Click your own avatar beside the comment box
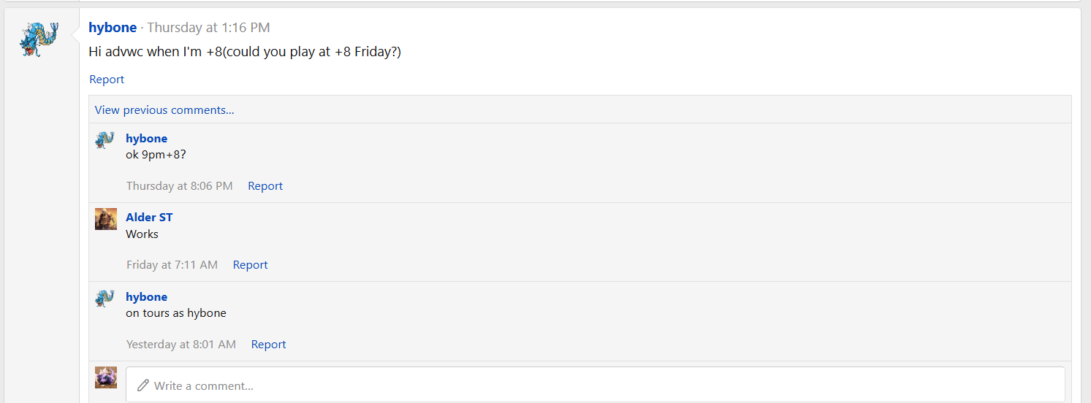 coord(106,377)
